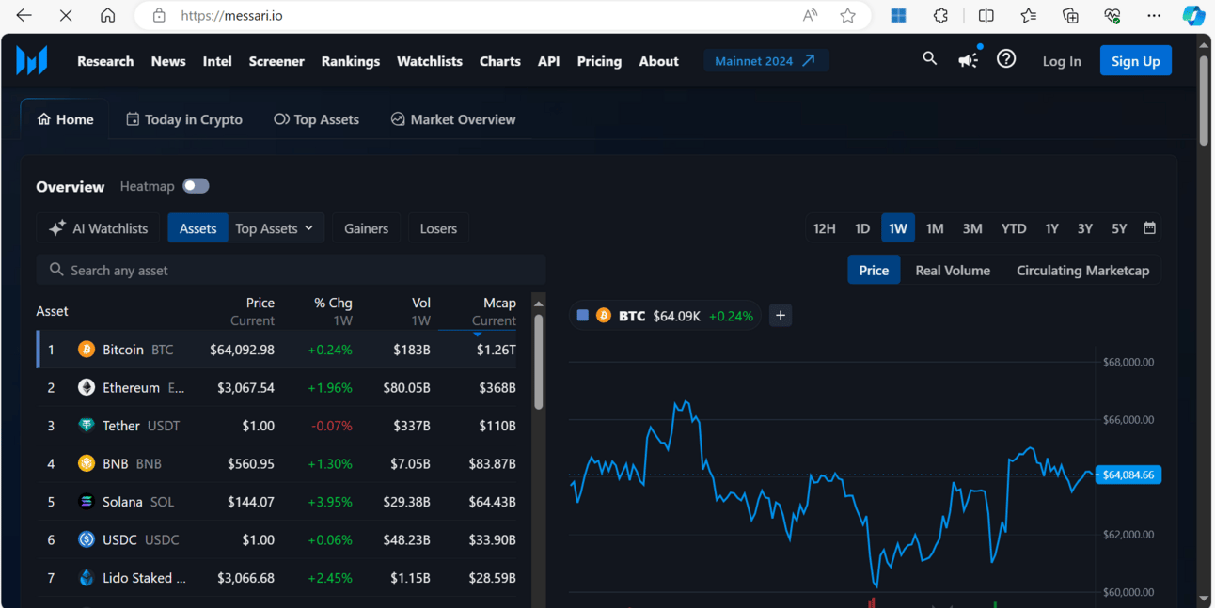Stop page loading with the X icon
This screenshot has width=1215, height=608.
66,15
